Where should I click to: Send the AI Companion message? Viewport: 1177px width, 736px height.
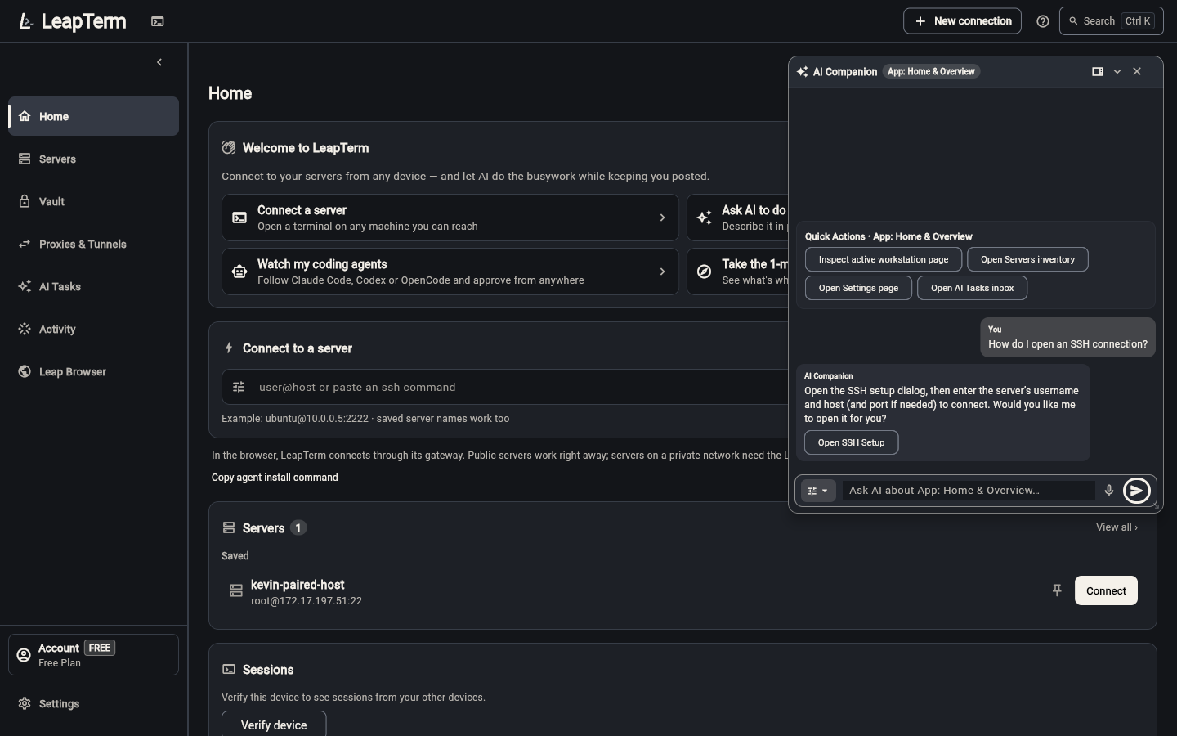(1137, 491)
